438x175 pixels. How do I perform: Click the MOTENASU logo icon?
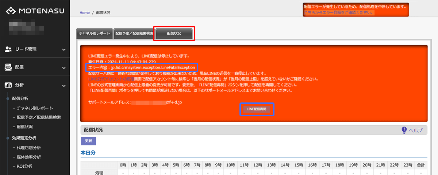[10, 11]
